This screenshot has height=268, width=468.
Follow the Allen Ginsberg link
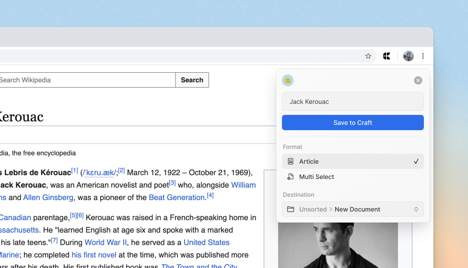[48, 198]
